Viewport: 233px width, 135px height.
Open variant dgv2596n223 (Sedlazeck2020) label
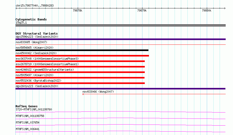point(37,37)
